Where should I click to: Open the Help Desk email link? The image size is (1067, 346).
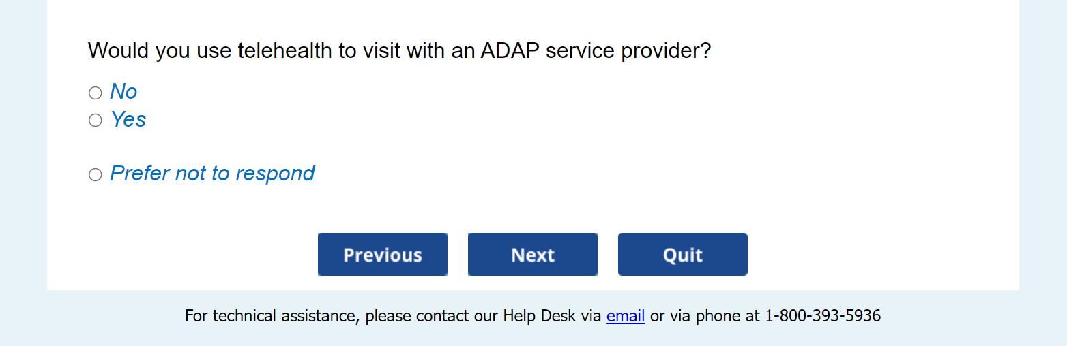coord(626,316)
